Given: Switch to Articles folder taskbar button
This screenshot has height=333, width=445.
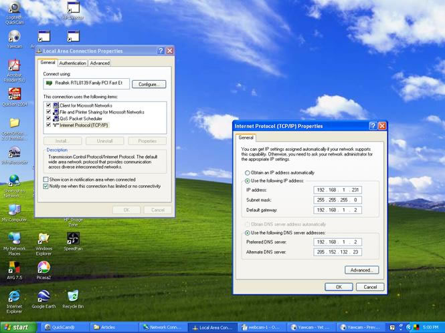Looking at the screenshot, I should tap(114, 328).
